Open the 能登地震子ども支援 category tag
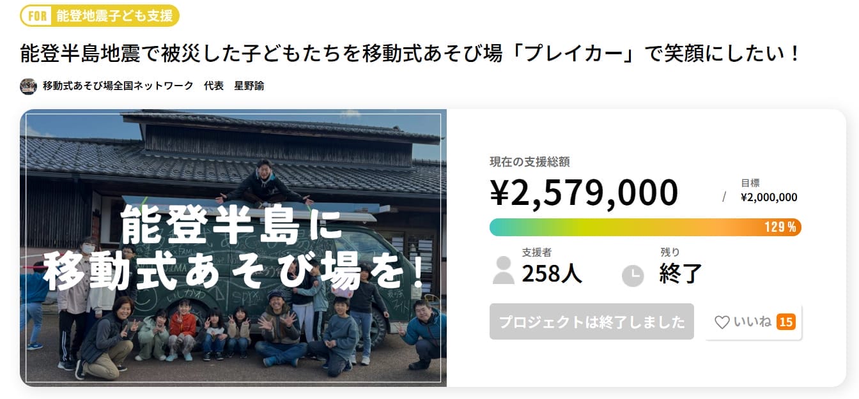This screenshot has width=859, height=399. pyautogui.click(x=114, y=16)
